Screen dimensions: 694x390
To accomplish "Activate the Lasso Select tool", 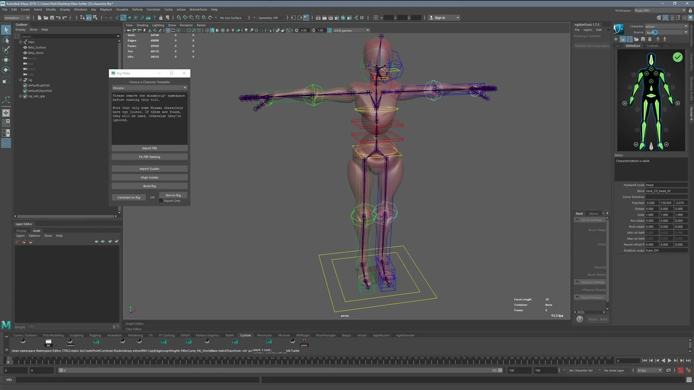I will (x=6, y=40).
